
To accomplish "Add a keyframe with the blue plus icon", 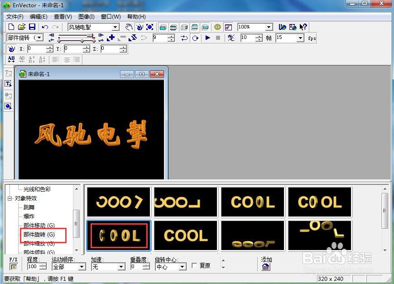I will (x=111, y=38).
